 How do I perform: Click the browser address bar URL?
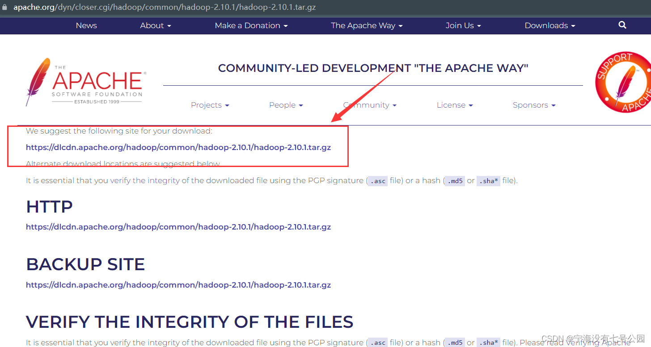[x=165, y=7]
